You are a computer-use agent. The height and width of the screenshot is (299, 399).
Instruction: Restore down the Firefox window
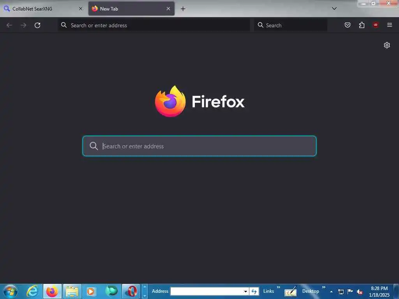[x=374, y=3]
